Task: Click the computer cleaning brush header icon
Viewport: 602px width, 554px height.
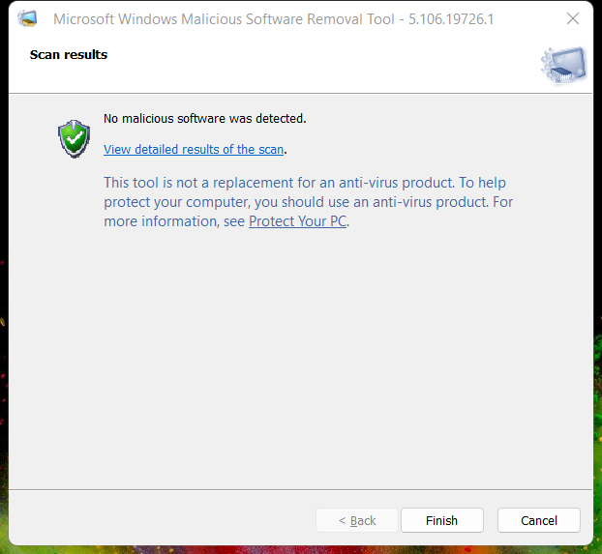Action: [563, 64]
